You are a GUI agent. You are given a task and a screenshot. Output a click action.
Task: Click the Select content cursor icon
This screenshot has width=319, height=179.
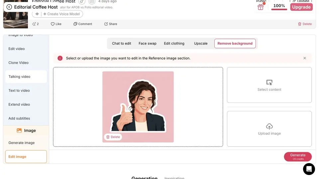click(269, 83)
